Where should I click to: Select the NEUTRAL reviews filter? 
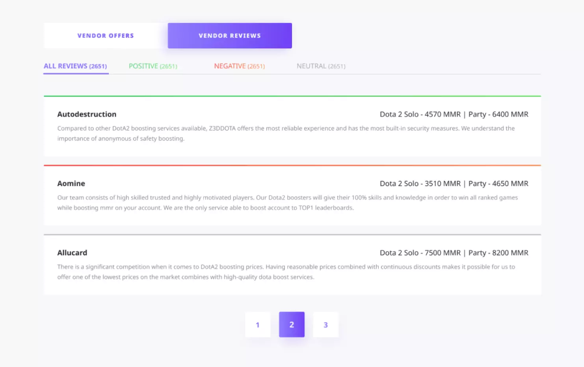320,66
